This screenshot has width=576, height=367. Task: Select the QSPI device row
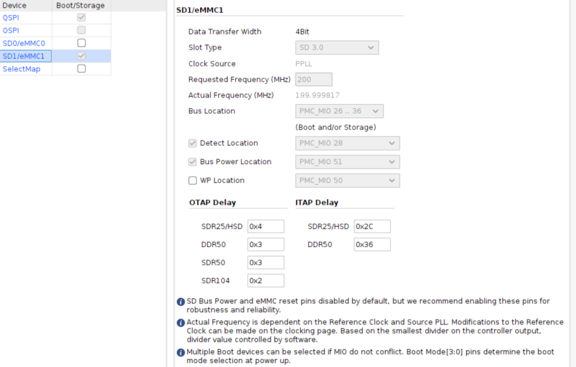point(56,17)
